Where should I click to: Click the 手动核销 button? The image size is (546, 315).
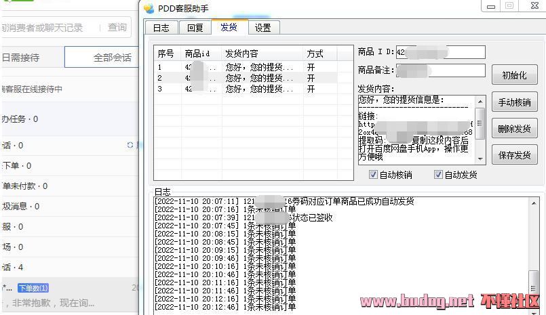pos(514,102)
